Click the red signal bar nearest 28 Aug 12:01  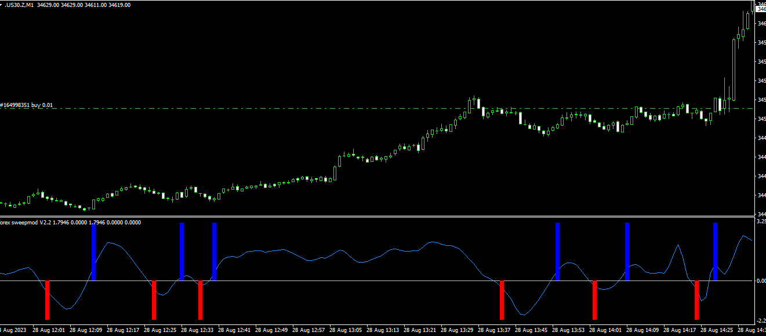[48, 300]
